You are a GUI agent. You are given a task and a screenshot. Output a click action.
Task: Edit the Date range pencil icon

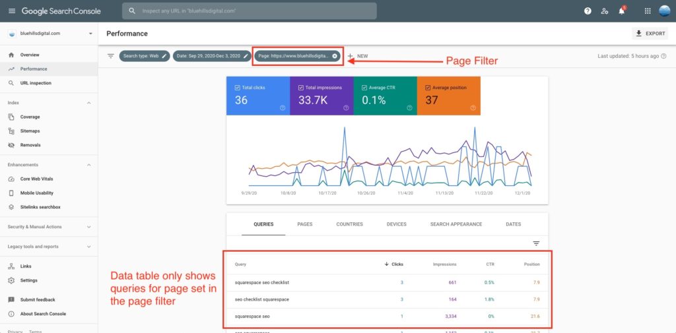[246, 56]
